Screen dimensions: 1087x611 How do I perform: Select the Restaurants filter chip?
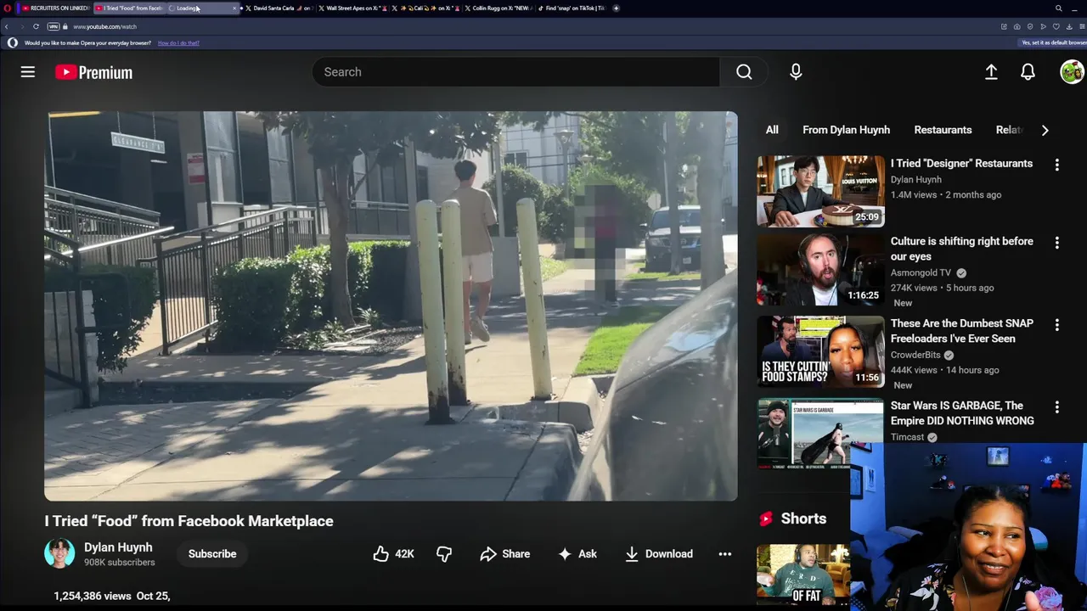point(943,130)
